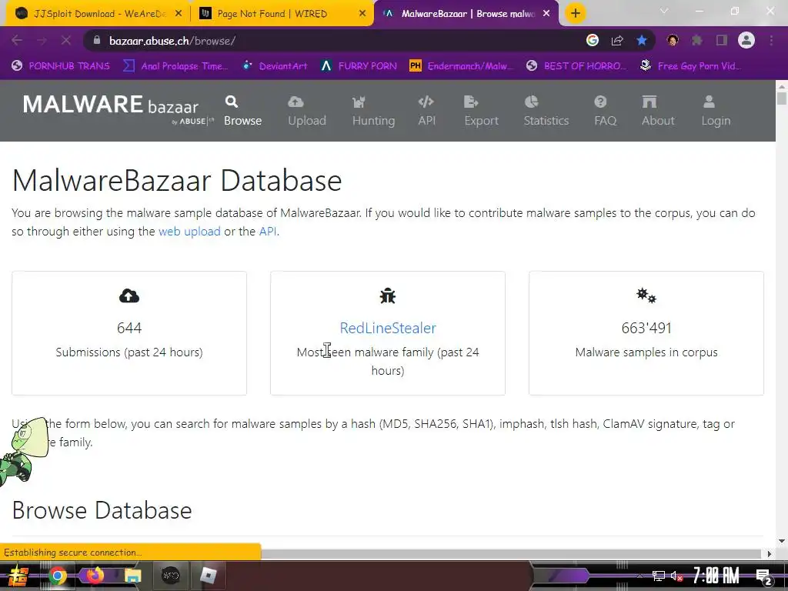Open the DeviantArt bookmark
The image size is (788, 591).
point(275,66)
